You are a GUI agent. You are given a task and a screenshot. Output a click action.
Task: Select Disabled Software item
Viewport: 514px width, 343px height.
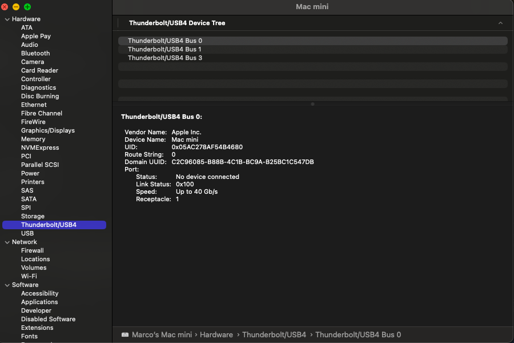pyautogui.click(x=48, y=319)
